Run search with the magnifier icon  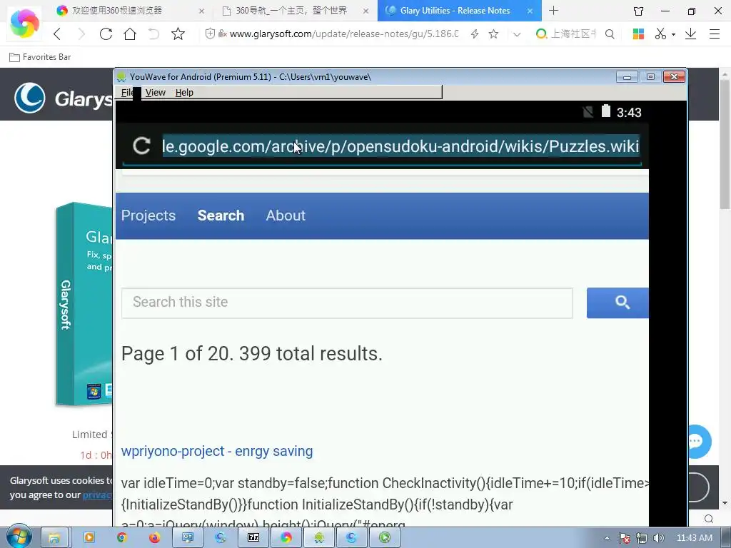click(610, 34)
